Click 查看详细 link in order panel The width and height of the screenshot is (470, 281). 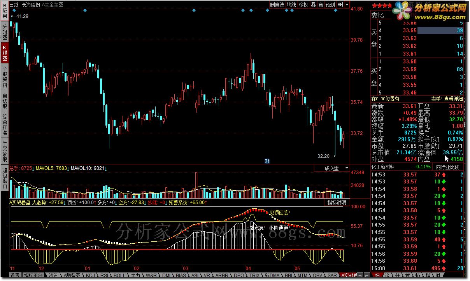454,99
